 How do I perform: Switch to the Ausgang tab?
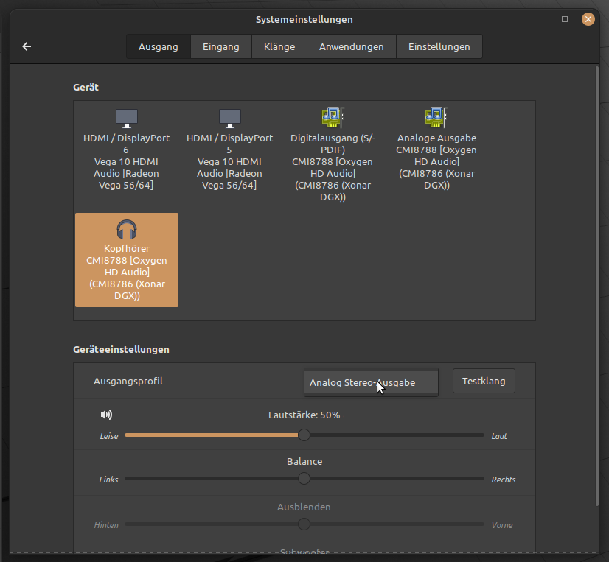[159, 46]
